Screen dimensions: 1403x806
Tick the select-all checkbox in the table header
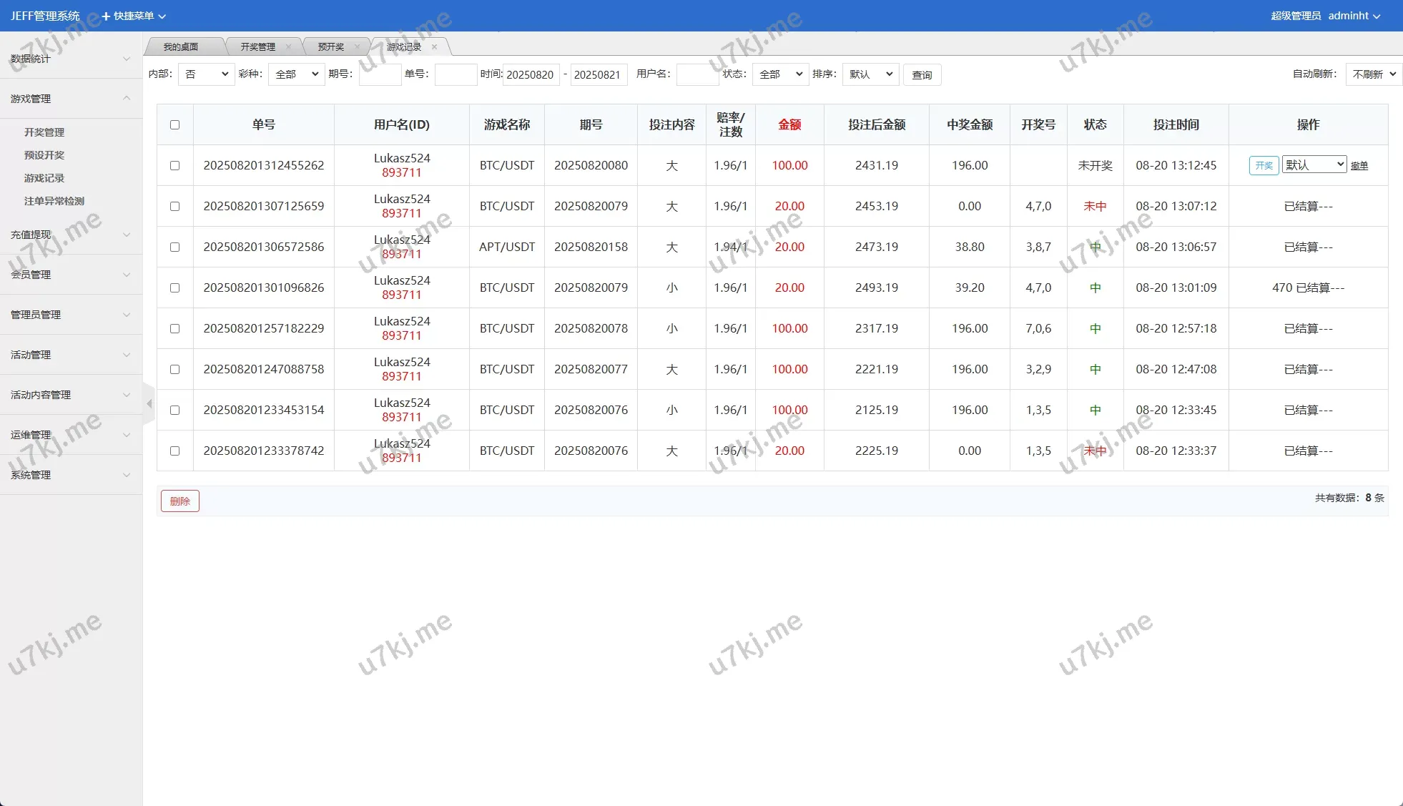coord(174,124)
